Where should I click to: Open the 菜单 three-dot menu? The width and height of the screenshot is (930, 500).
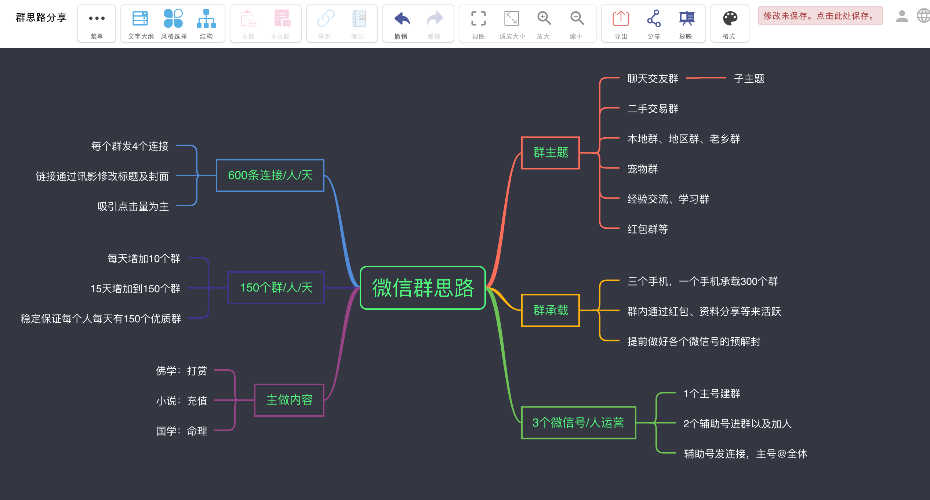pyautogui.click(x=97, y=23)
